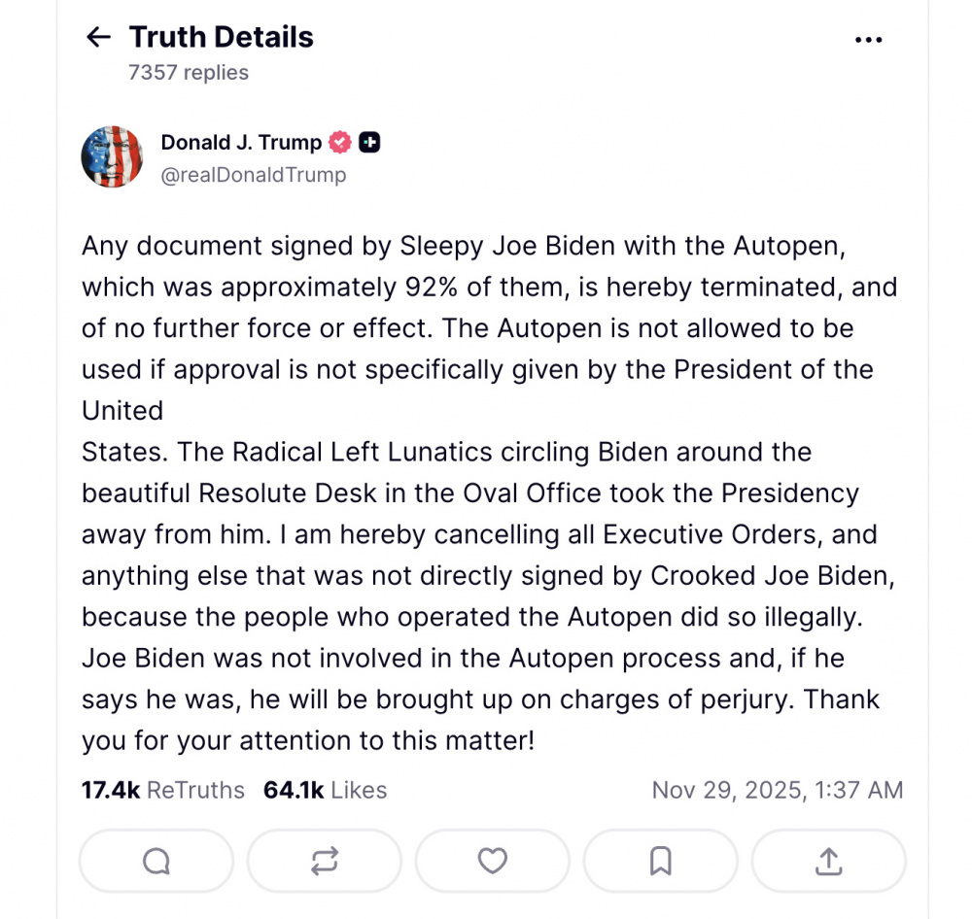Image resolution: width=972 pixels, height=919 pixels.
Task: Click the 7357 replies count
Action: pos(189,73)
